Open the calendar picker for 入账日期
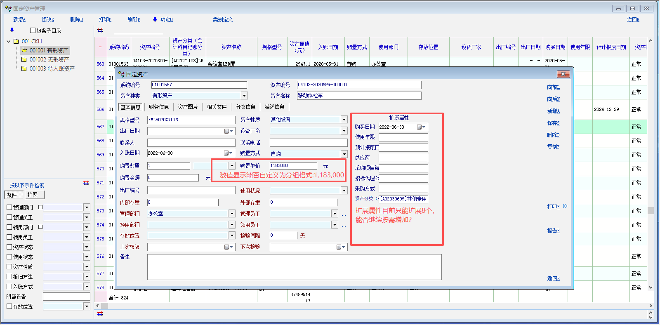660x325 pixels. click(x=229, y=153)
